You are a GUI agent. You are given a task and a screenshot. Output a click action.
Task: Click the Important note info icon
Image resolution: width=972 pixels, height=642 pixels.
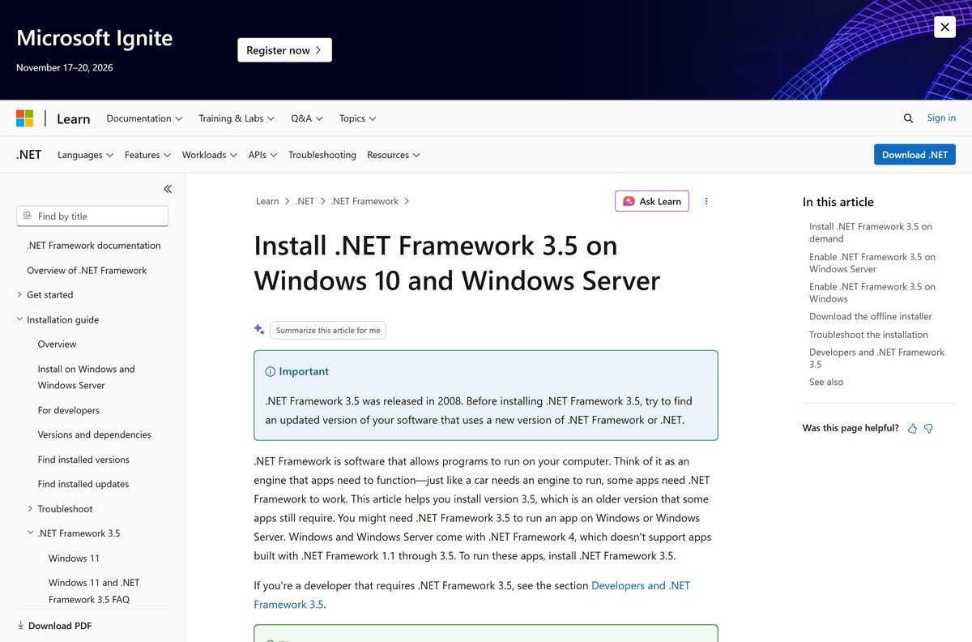(x=270, y=371)
